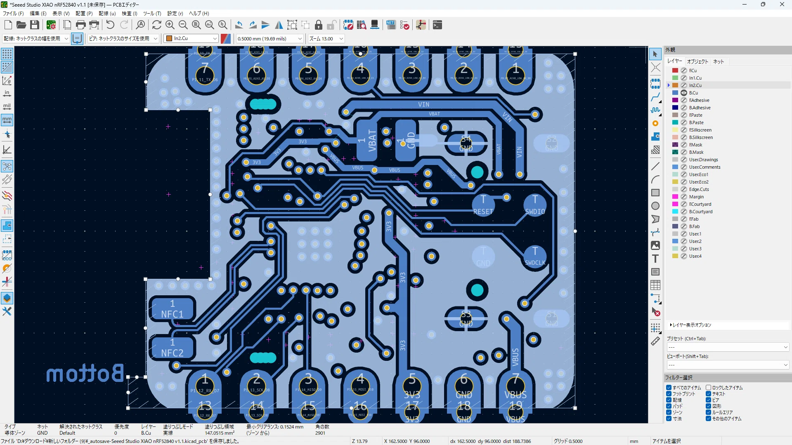Switch to the ネット tab
Screen dimensions: 792x445
click(x=719, y=61)
